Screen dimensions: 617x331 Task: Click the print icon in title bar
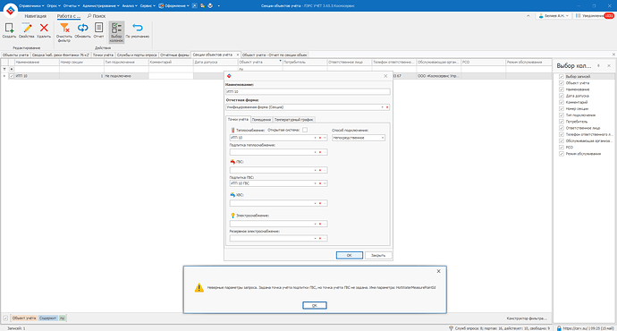click(x=210, y=5)
